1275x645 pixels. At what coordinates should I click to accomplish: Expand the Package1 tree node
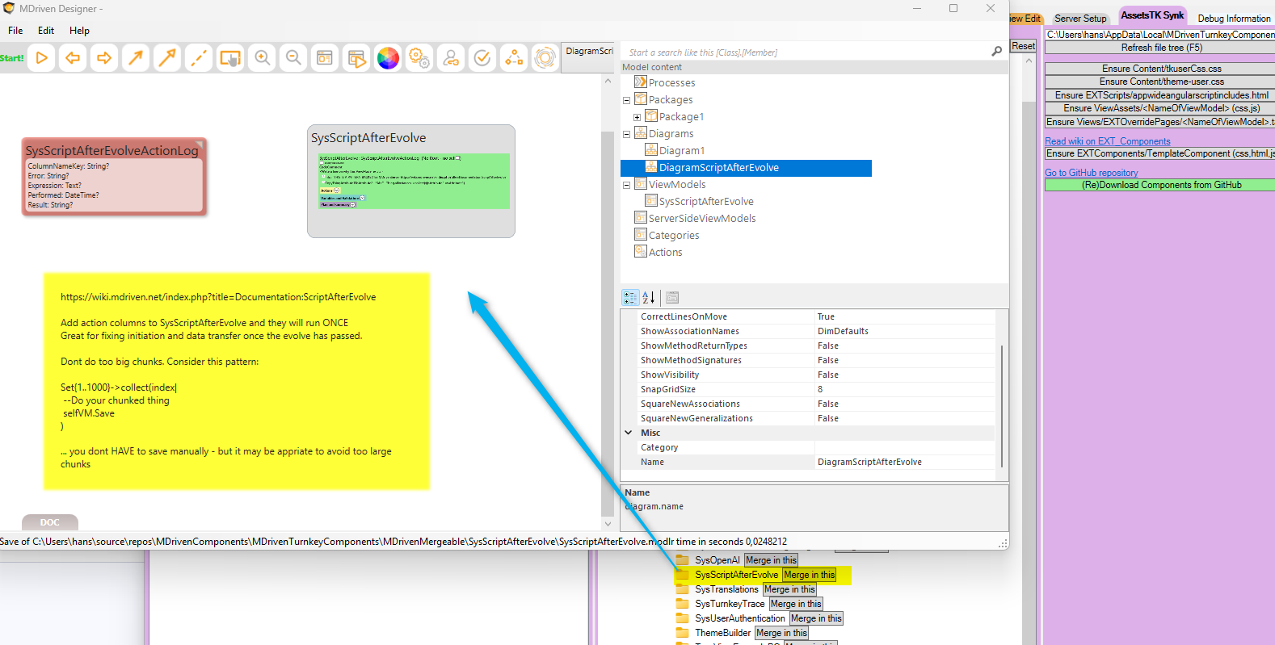[x=637, y=117]
